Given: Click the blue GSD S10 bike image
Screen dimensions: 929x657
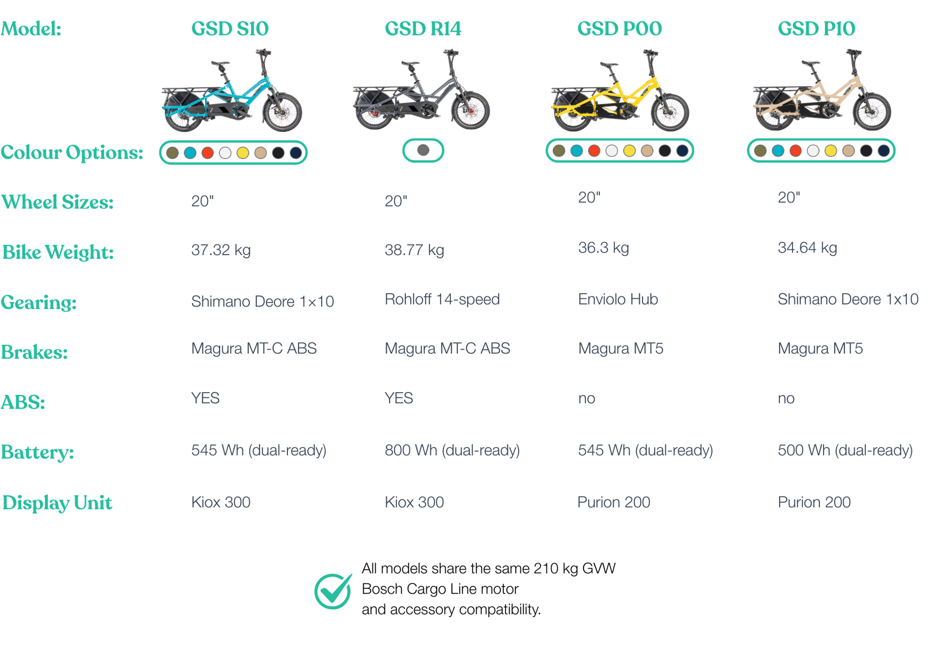Looking at the screenshot, I should (x=232, y=91).
